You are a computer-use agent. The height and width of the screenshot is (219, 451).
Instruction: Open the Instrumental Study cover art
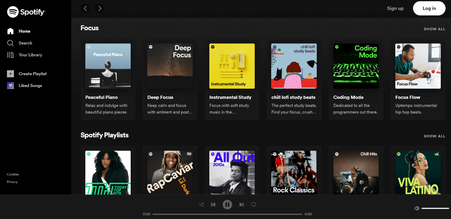pos(232,66)
